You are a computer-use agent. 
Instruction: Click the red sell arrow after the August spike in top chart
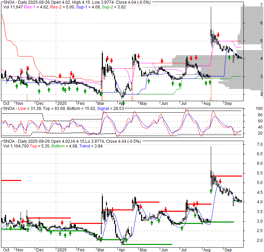click(218, 35)
